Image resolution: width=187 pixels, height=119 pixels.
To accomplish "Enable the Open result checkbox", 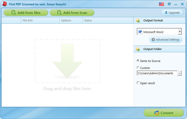I will coord(138,83).
